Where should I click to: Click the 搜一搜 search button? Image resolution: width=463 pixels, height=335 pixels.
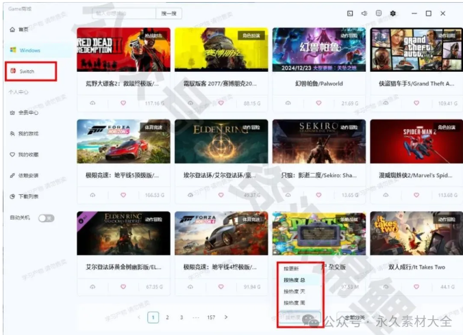click(x=168, y=13)
